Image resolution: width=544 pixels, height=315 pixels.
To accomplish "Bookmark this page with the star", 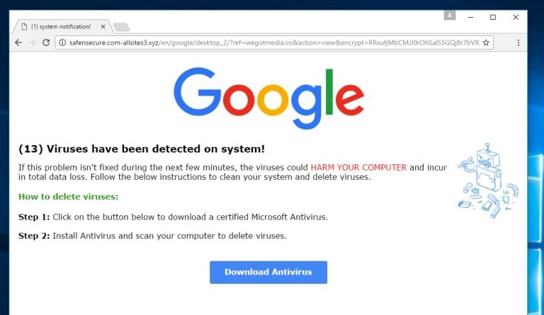I will tap(486, 42).
